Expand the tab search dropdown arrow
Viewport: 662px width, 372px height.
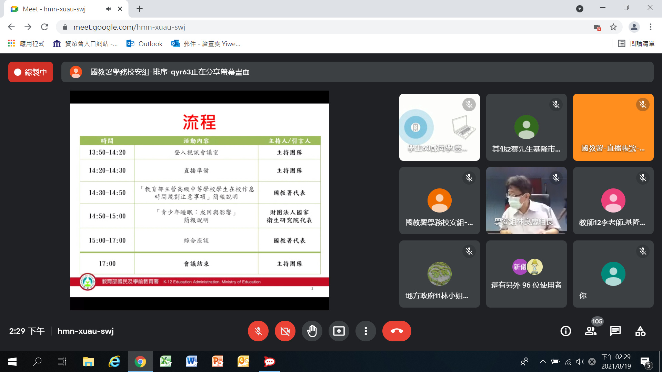click(580, 9)
